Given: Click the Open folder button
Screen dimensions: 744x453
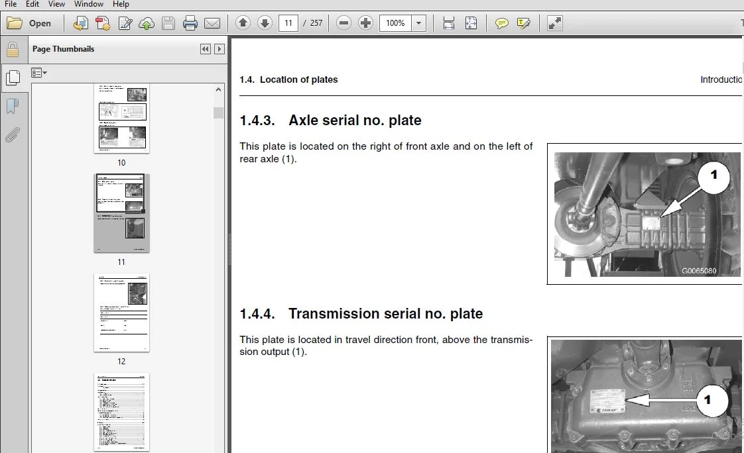Looking at the screenshot, I should point(29,23).
